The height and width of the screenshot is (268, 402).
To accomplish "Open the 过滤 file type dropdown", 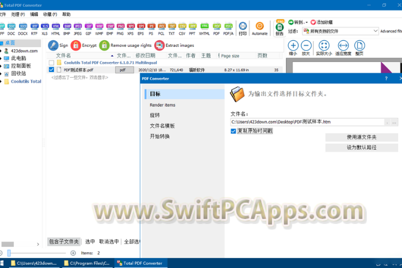I will [341, 31].
